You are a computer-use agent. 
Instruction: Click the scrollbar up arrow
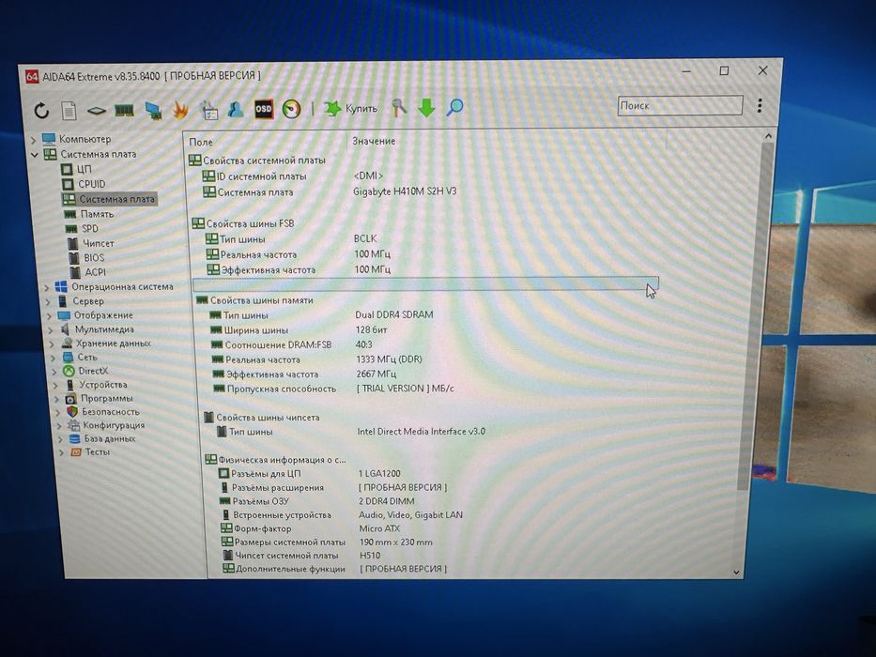click(768, 136)
